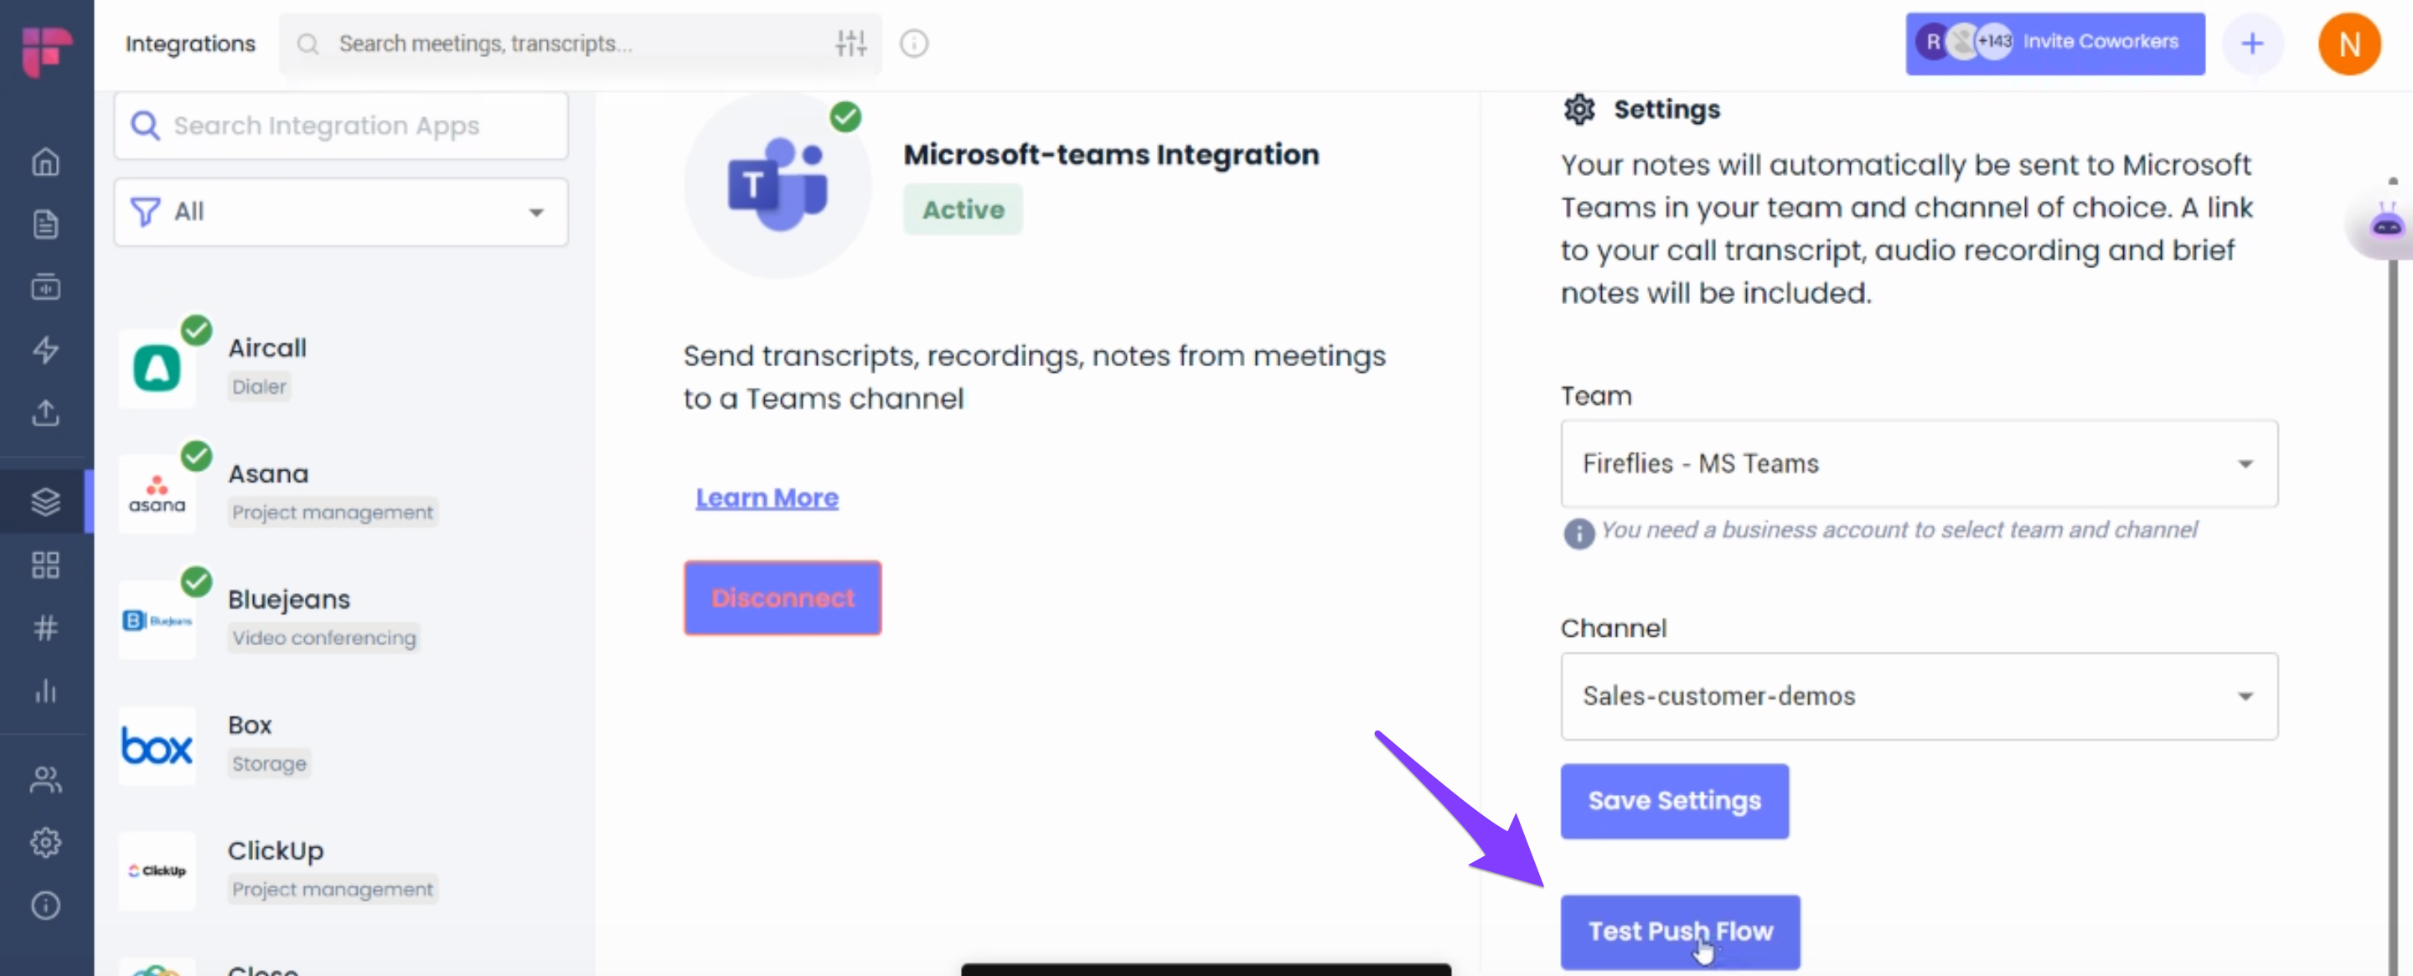Click the Test Push Flow button

click(x=1680, y=931)
